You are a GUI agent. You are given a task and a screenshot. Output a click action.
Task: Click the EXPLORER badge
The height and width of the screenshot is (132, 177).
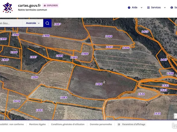tap(50, 6)
